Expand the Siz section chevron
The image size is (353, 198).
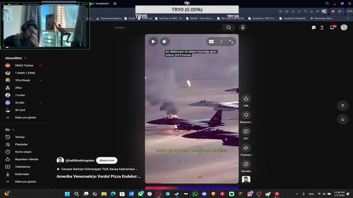[13, 130]
